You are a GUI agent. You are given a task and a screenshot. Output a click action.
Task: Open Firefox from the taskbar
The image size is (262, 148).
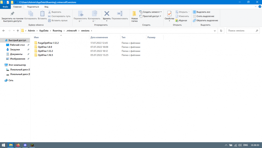click(18, 145)
